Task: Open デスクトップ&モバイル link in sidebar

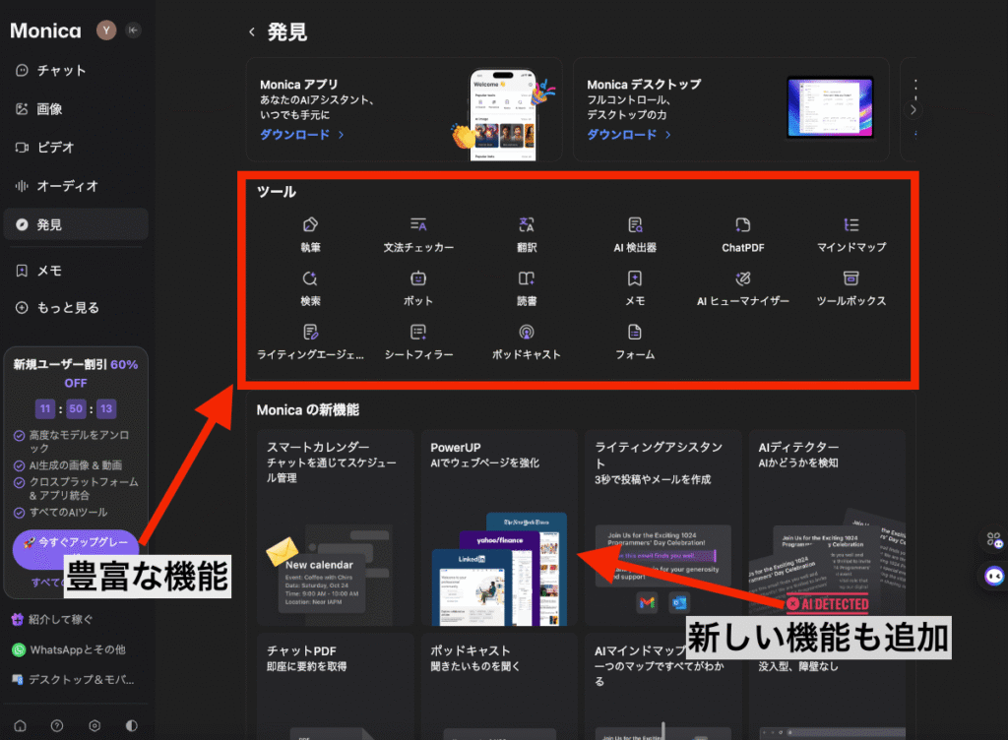Action: (73, 680)
